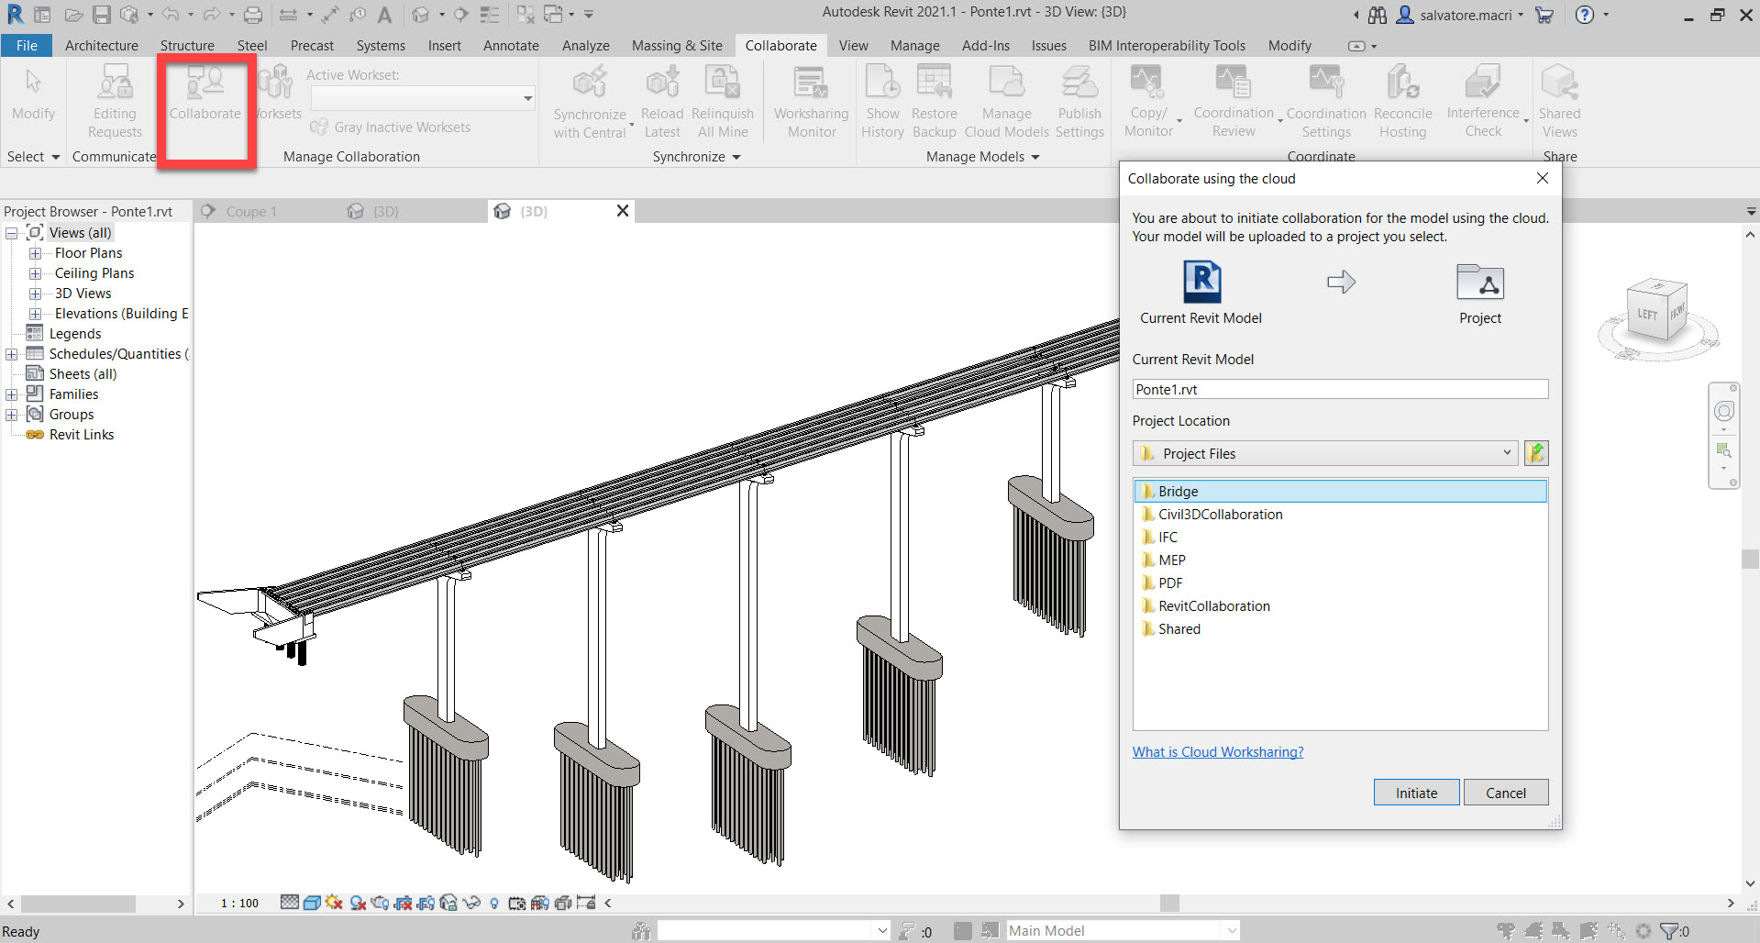The width and height of the screenshot is (1760, 943).
Task: Click the Undo arrow in Quick Access Toolbar
Action: 171,15
